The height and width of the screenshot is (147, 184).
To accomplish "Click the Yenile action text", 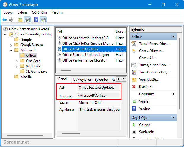I will pyautogui.click(x=144, y=101).
